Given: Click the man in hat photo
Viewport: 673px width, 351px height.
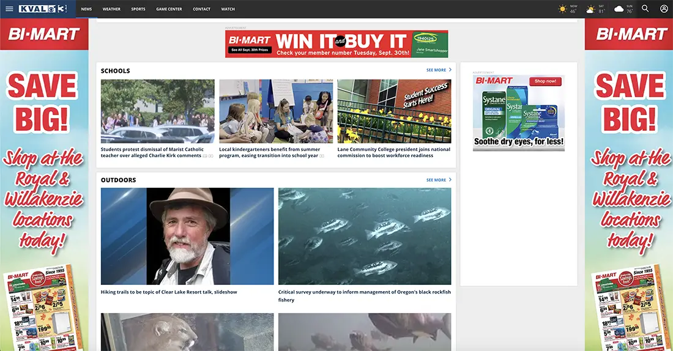Looking at the screenshot, I should 187,236.
